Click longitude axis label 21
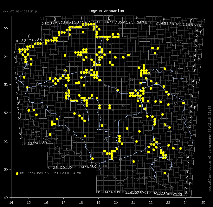Screen dimensions: 213x207 coord(133,203)
